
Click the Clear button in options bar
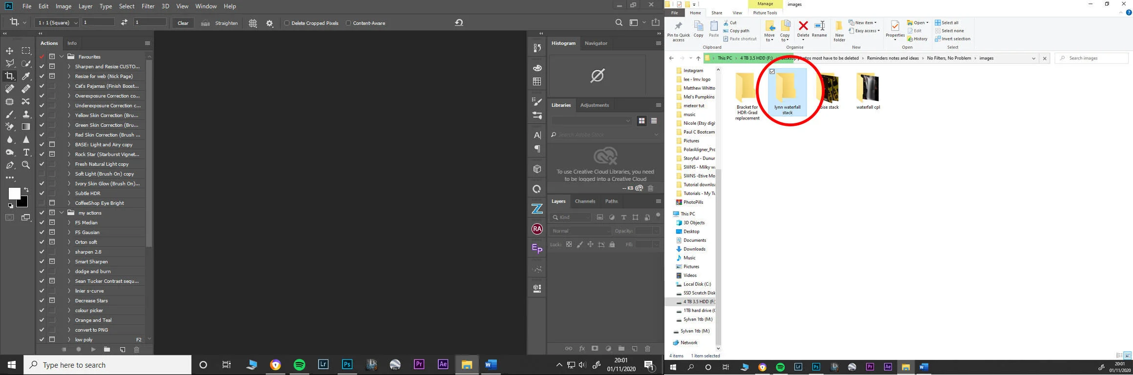183,23
